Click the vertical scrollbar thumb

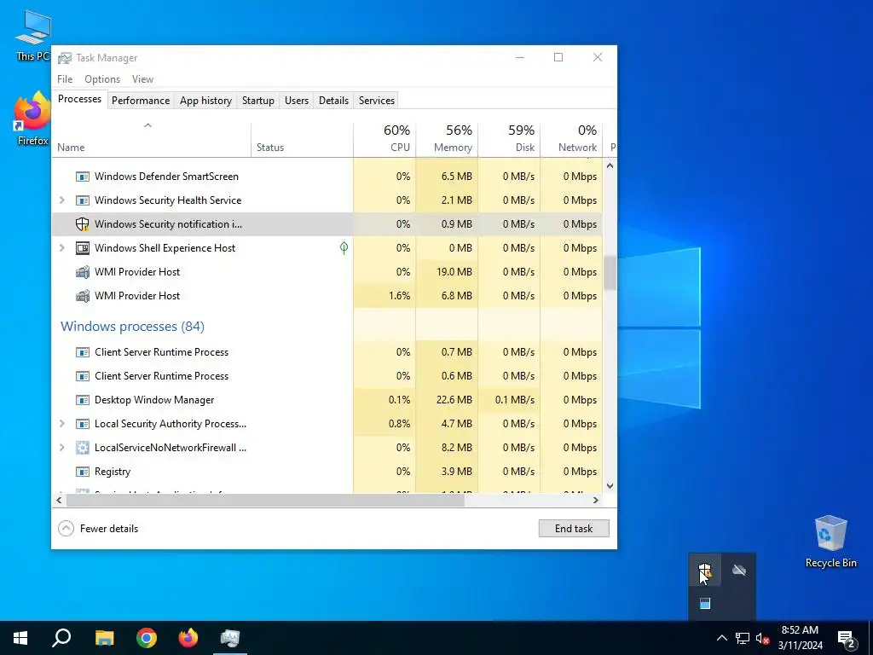pos(610,273)
